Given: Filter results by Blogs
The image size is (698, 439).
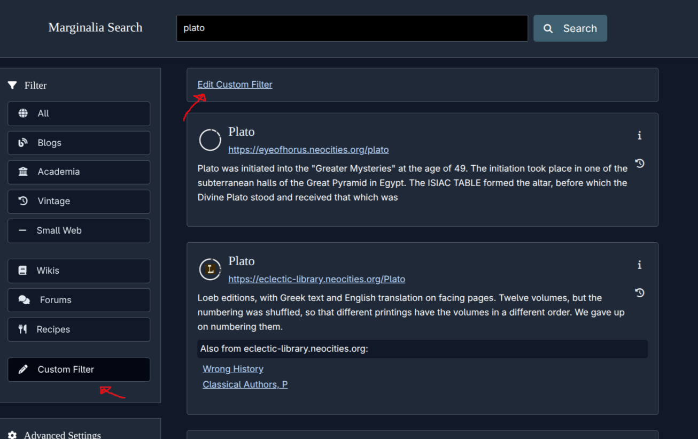Looking at the screenshot, I should [79, 143].
